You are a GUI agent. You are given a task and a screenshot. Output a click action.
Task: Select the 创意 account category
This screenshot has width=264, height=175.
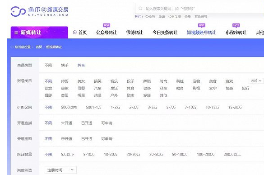point(48,88)
